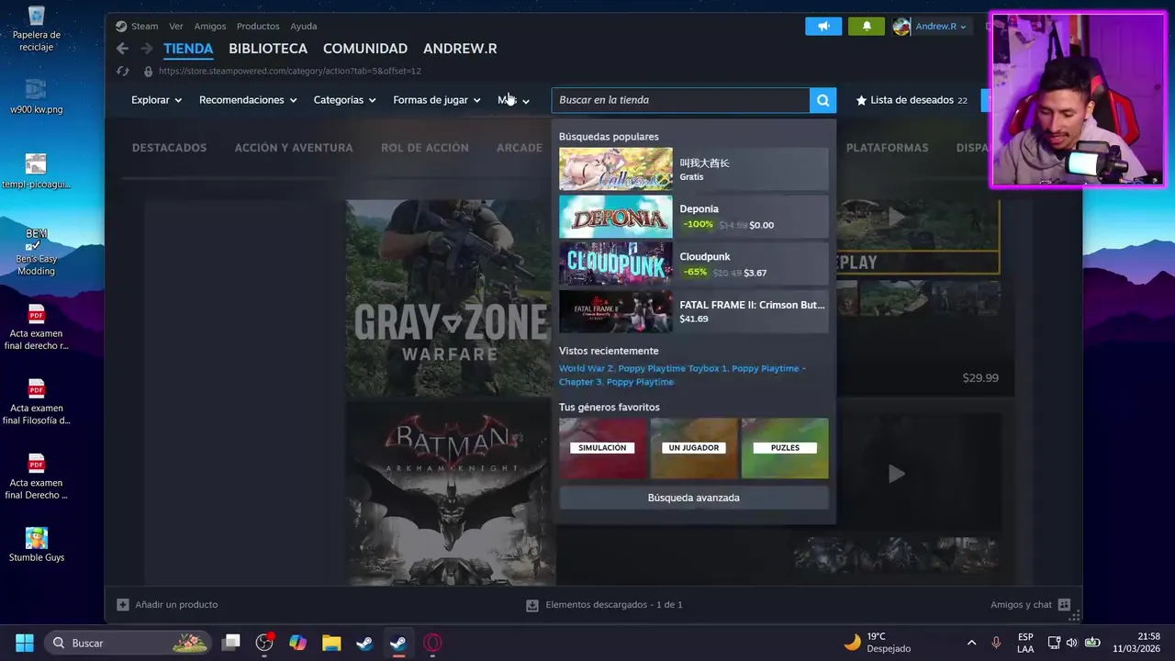The image size is (1175, 661).
Task: Open Acta examen final Filosofía PDF
Action: [x=37, y=388]
